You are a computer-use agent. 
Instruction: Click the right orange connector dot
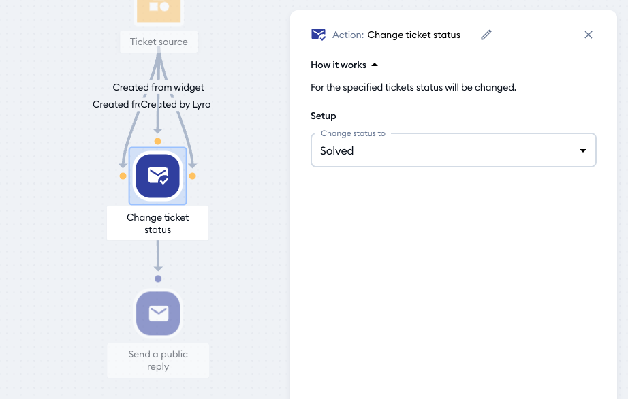tap(192, 176)
